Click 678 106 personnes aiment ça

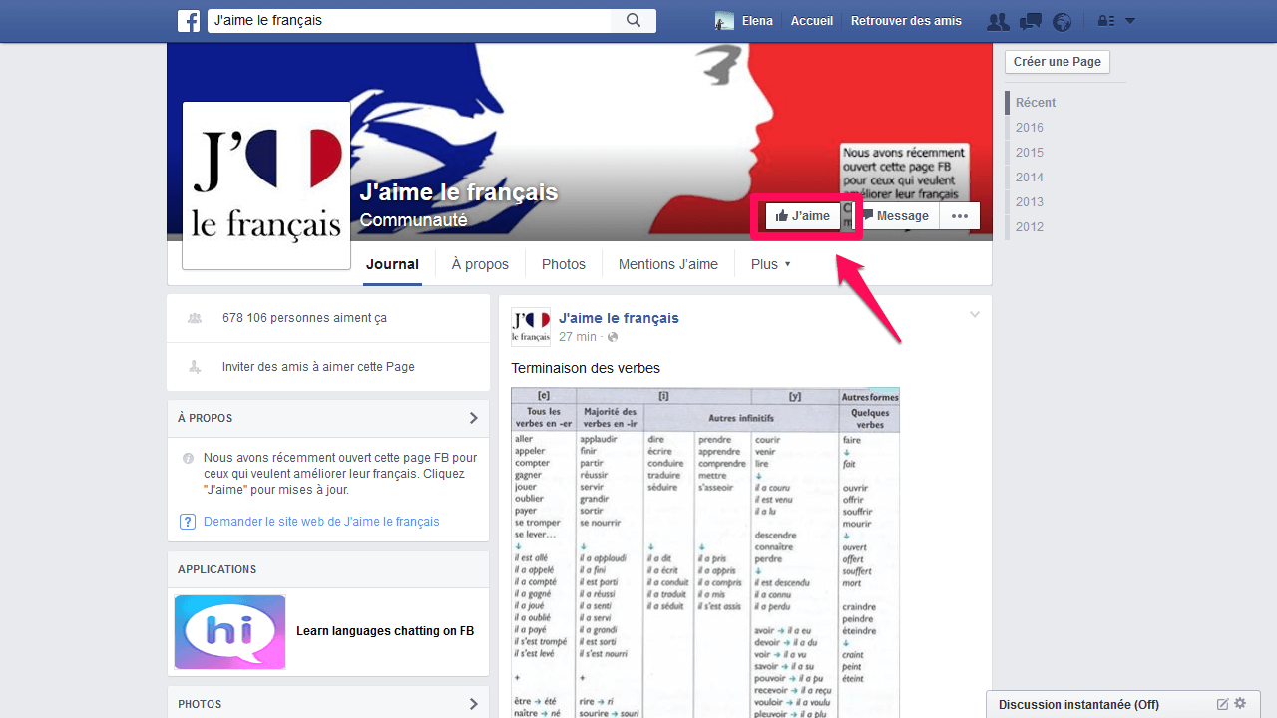(304, 318)
